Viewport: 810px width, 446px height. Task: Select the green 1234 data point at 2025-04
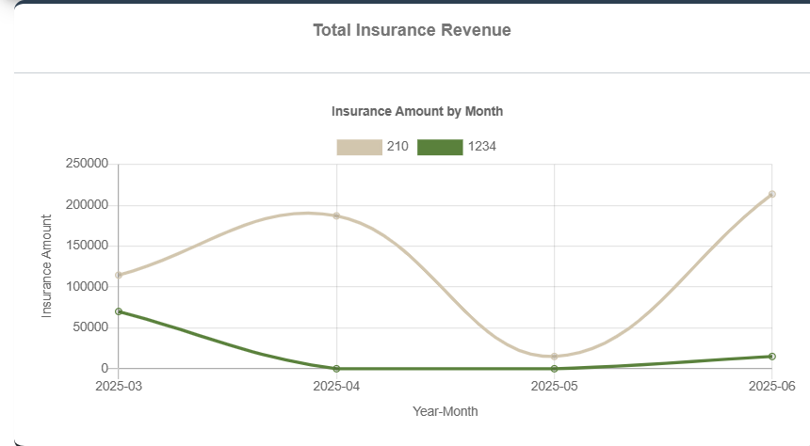[336, 369]
